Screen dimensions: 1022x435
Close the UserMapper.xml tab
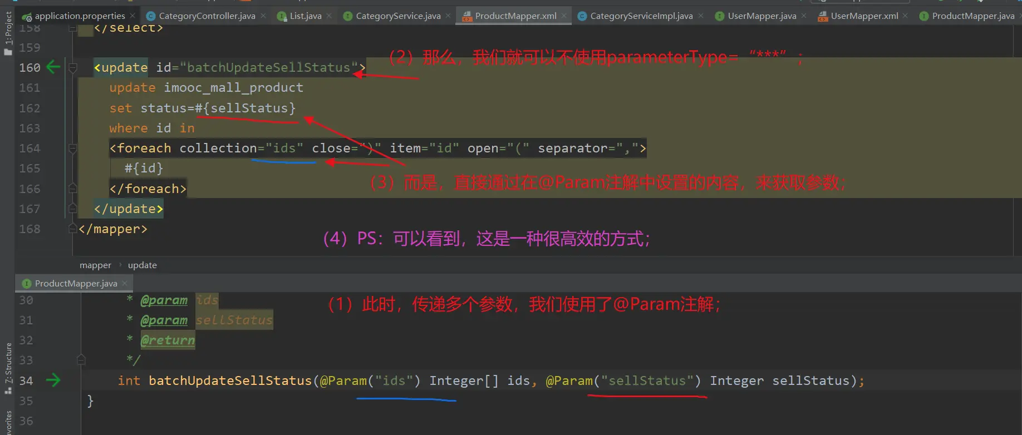tap(905, 16)
